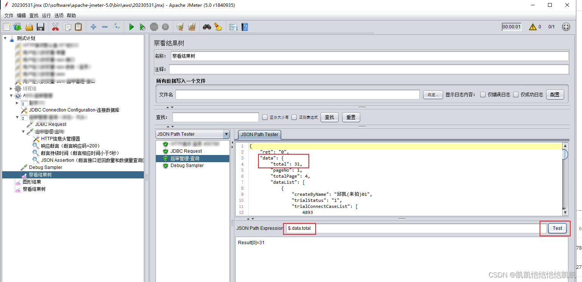Click the Paste clipboard icon
The image size is (582, 282).
point(78,27)
